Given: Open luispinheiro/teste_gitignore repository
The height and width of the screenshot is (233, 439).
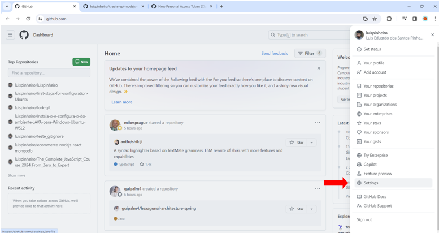Looking at the screenshot, I should click(39, 136).
